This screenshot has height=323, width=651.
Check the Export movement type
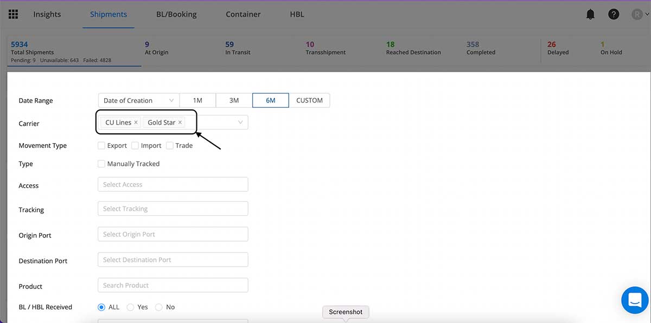pyautogui.click(x=101, y=145)
